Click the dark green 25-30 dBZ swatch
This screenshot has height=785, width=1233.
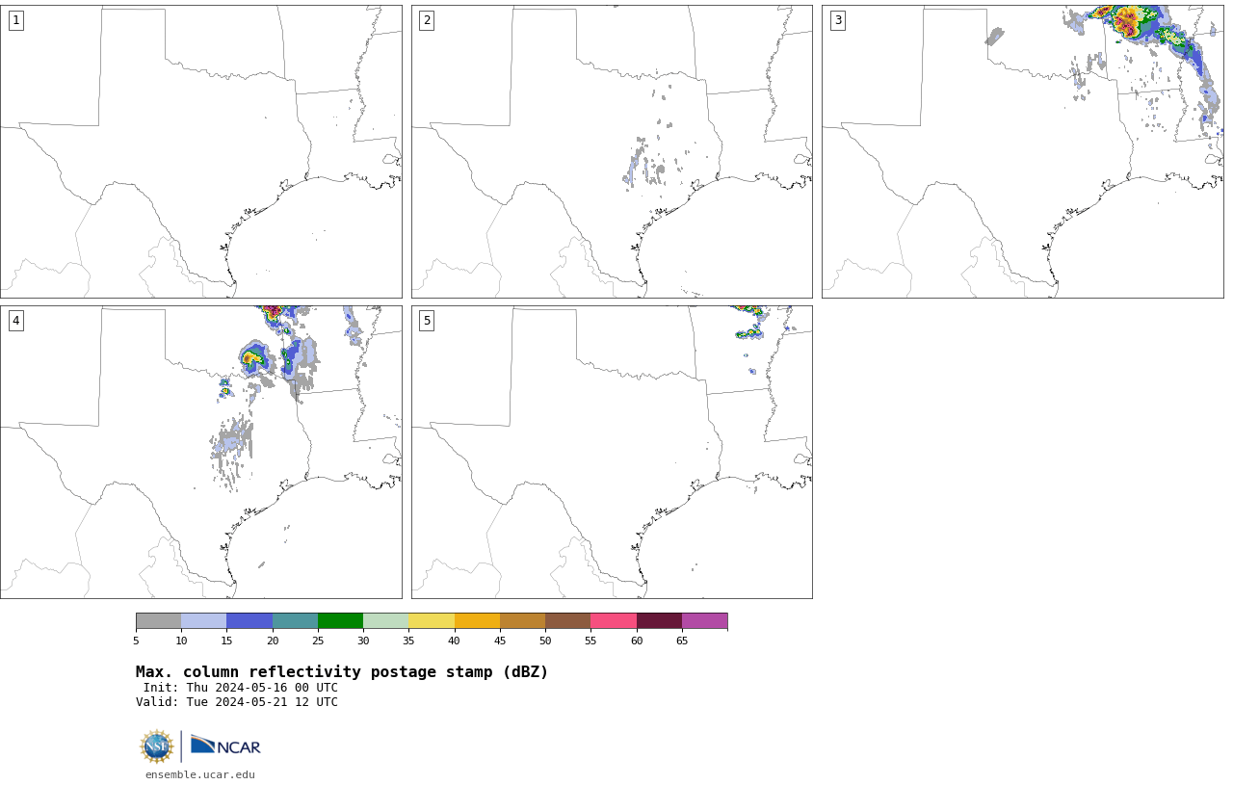pos(341,621)
